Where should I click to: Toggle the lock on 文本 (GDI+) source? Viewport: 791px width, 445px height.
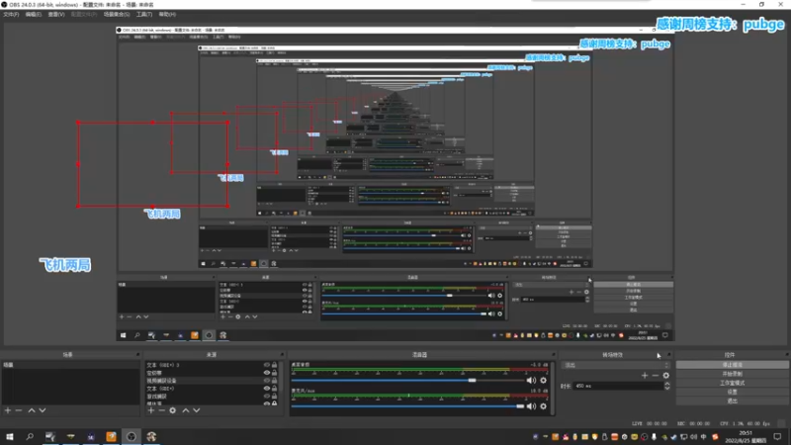275,389
